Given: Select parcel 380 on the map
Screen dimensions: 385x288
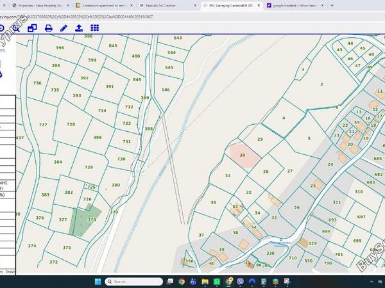Looking at the screenshot, I should point(116,185).
